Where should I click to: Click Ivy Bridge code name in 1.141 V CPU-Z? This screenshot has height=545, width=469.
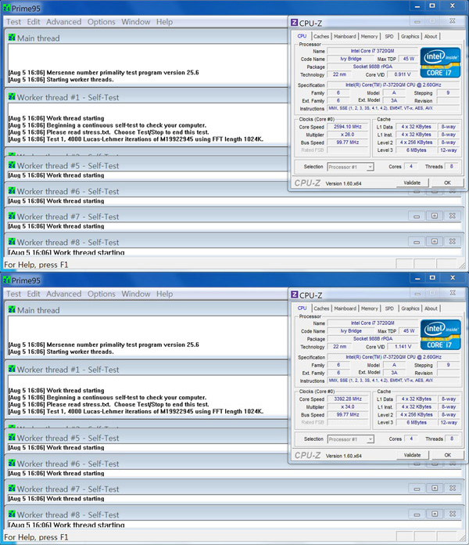pyautogui.click(x=351, y=331)
